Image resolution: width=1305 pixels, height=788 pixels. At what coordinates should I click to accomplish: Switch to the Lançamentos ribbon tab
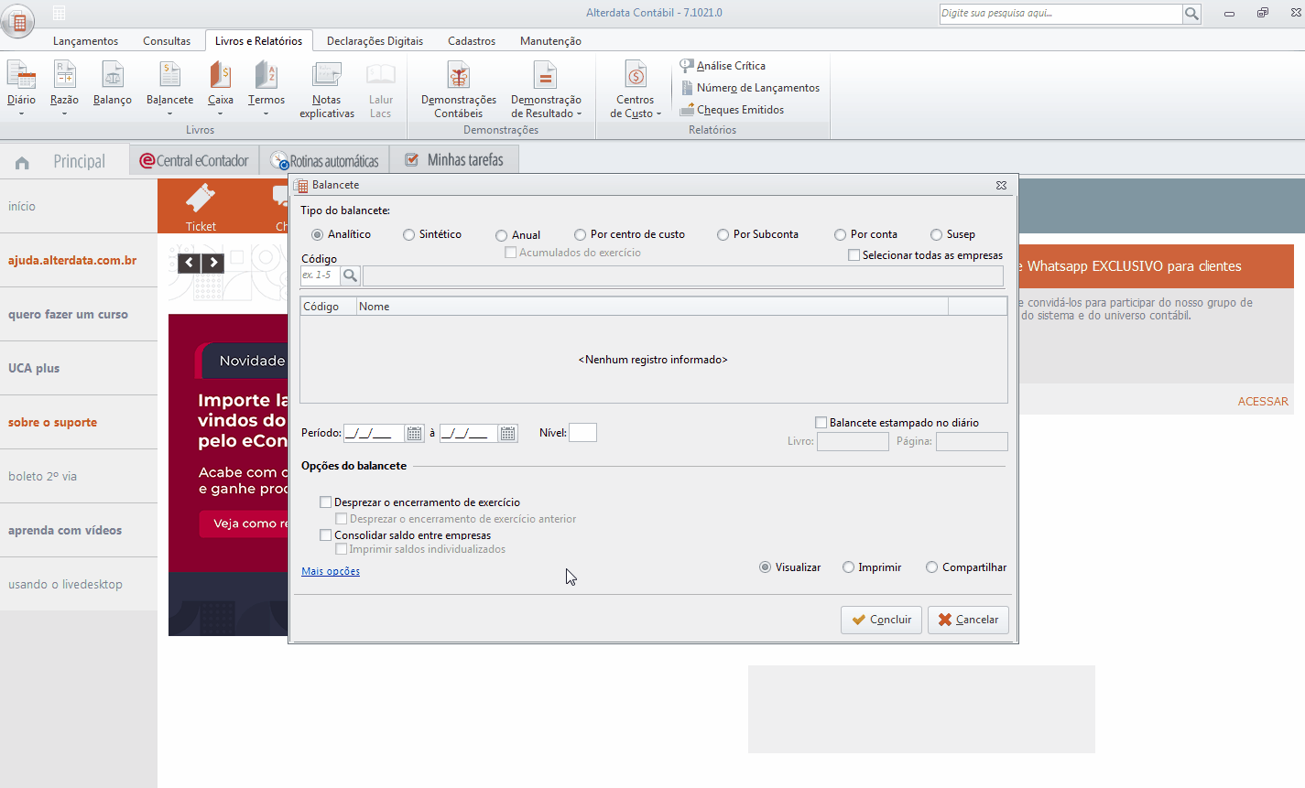pyautogui.click(x=85, y=41)
